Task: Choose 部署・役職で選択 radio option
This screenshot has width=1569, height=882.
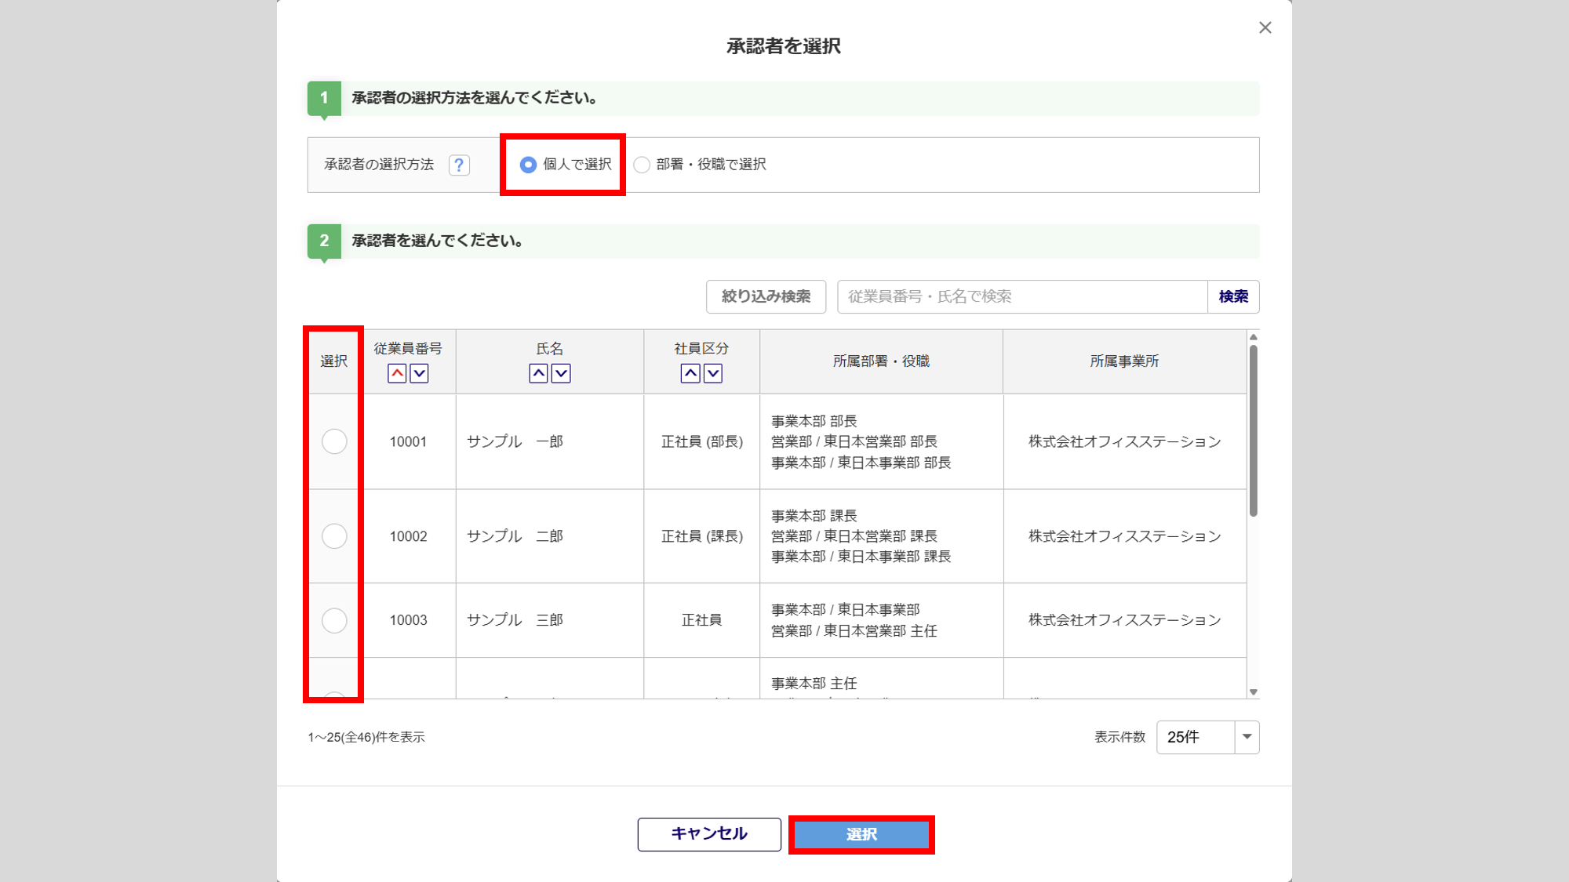Action: 642,165
